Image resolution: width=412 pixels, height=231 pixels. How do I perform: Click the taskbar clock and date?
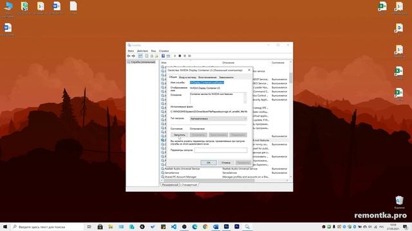[393, 227]
